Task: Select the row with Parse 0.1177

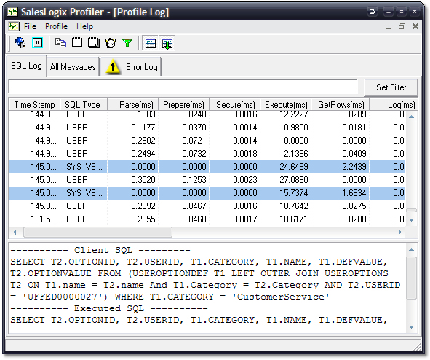Action: [x=207, y=128]
